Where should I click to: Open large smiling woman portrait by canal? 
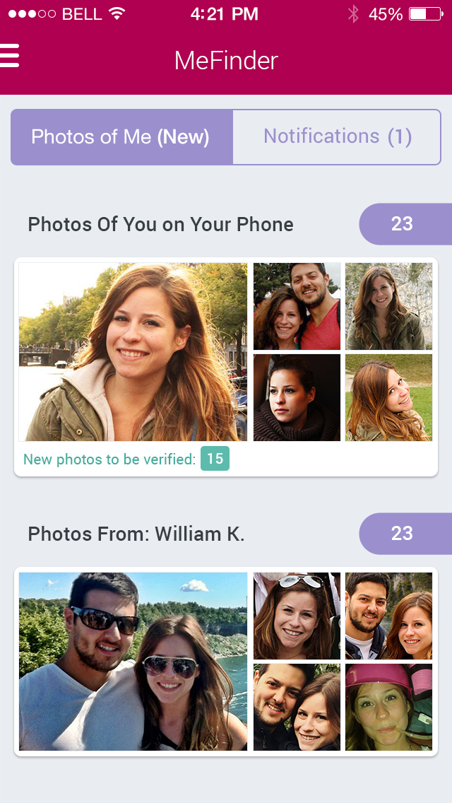click(133, 352)
